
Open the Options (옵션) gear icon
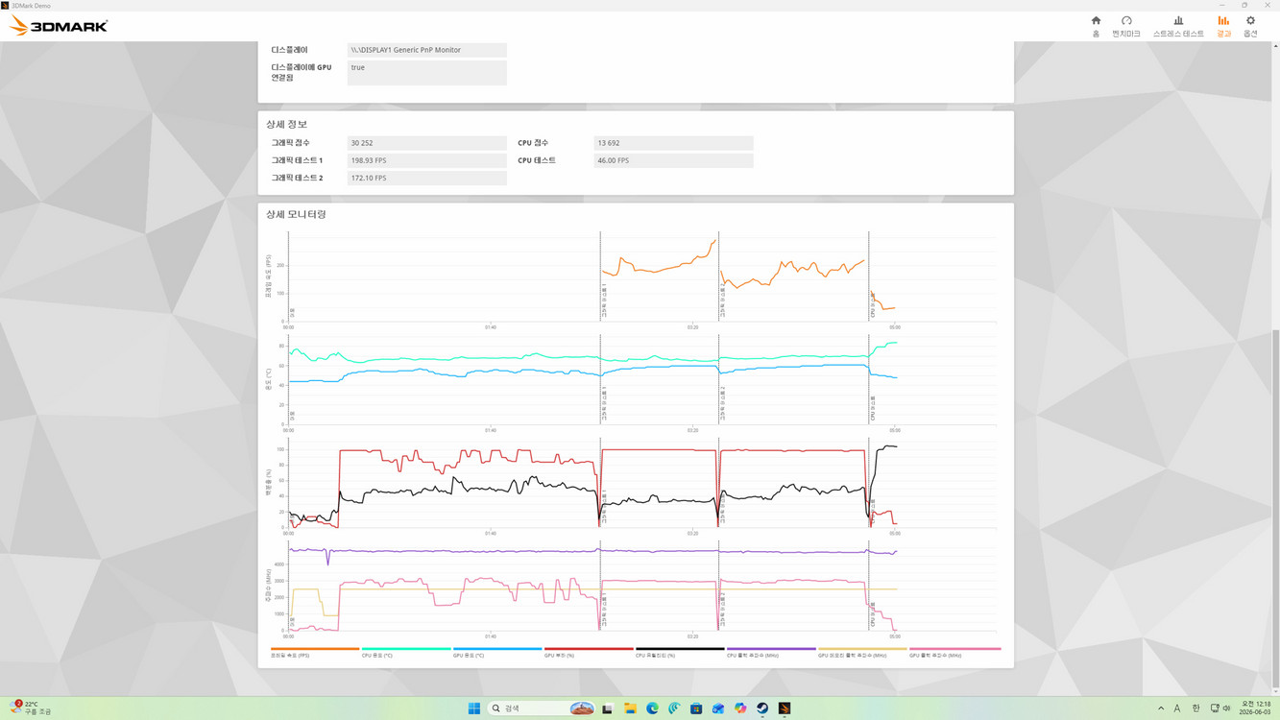pos(1250,26)
